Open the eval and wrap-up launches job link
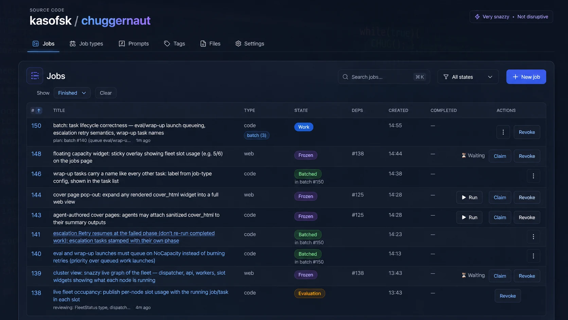 [x=139, y=257]
